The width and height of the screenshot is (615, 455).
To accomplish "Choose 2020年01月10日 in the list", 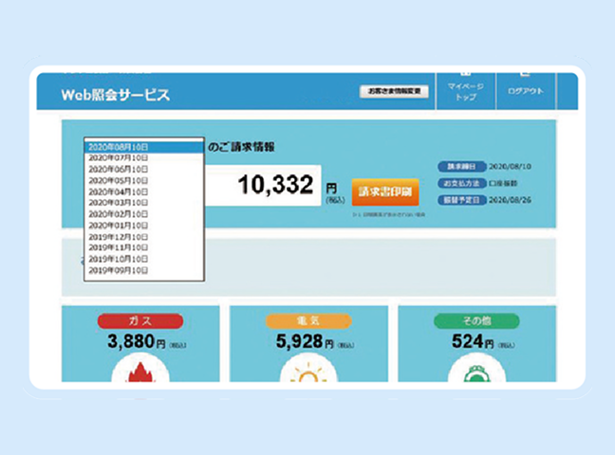I will click(144, 226).
